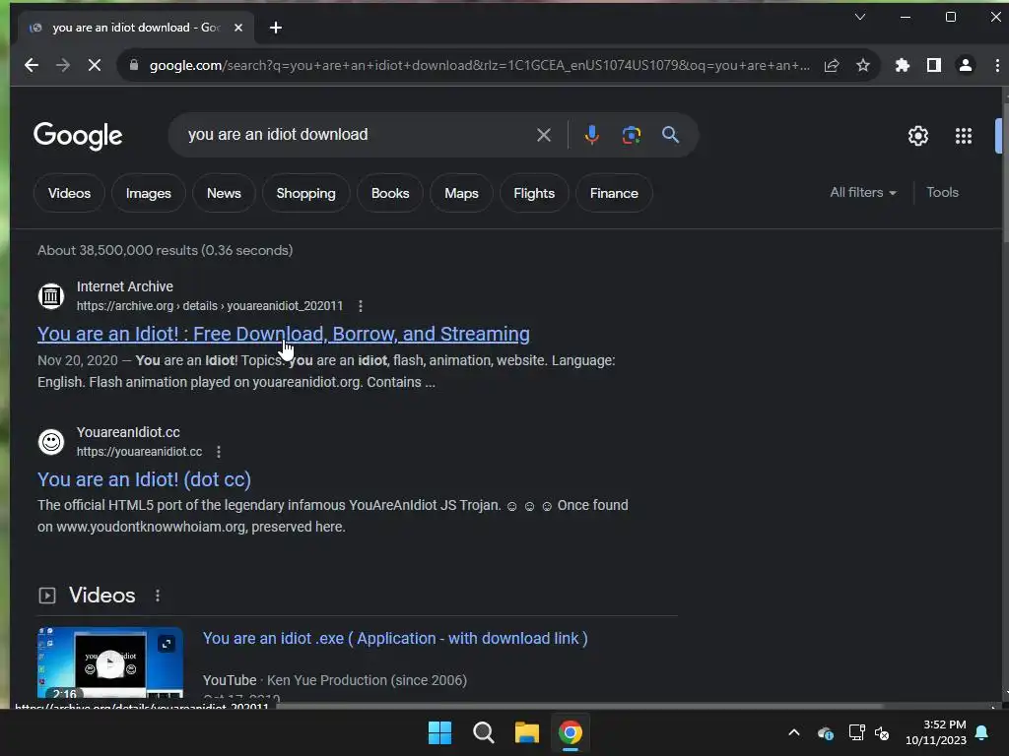Open Google quick settings gear
Image resolution: width=1009 pixels, height=756 pixels.
pos(917,136)
